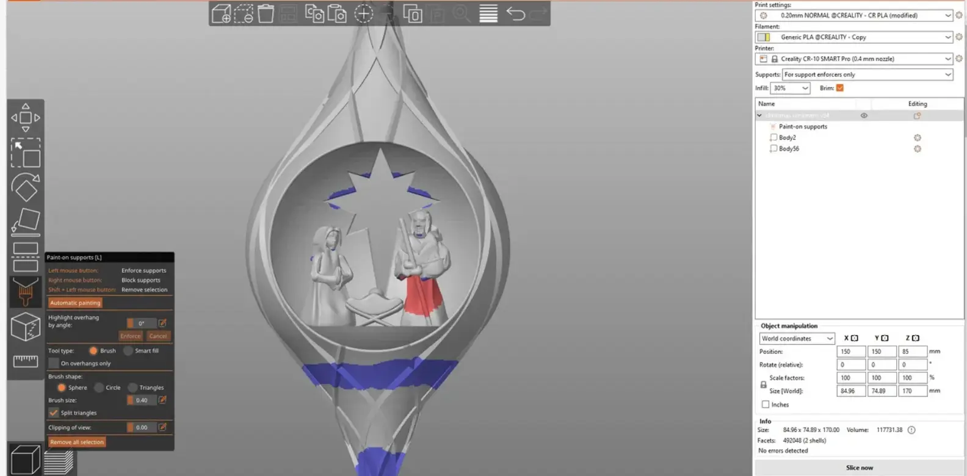Choose the Smart fill tool type
This screenshot has height=476, width=967.
(x=128, y=351)
